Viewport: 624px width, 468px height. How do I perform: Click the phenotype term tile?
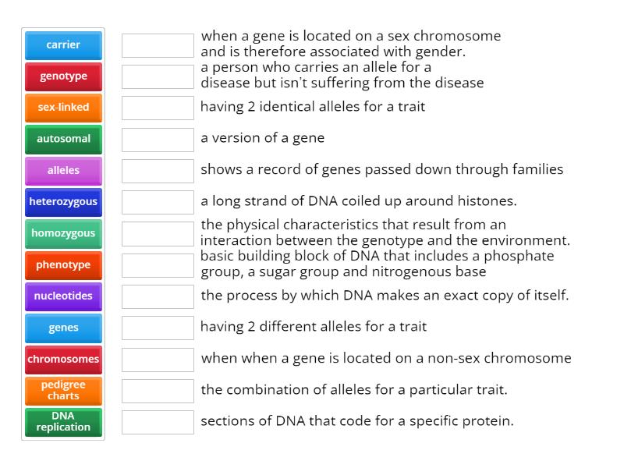coord(62,265)
